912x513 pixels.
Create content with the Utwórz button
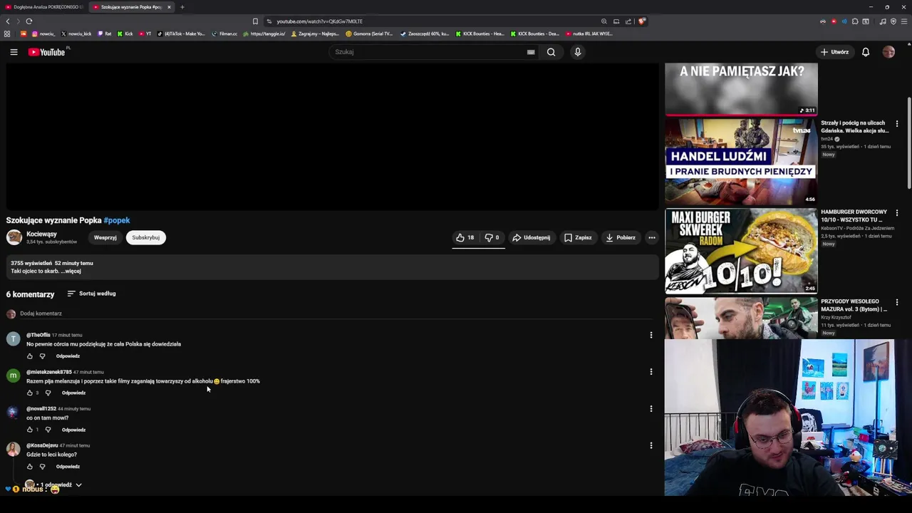(x=834, y=52)
